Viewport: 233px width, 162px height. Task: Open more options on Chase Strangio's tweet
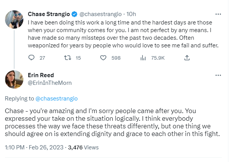[x=218, y=14]
